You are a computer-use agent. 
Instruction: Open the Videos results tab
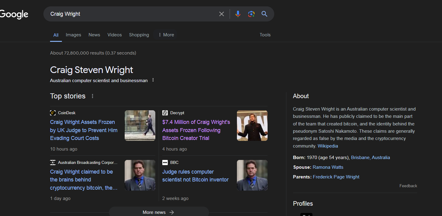[114, 35]
